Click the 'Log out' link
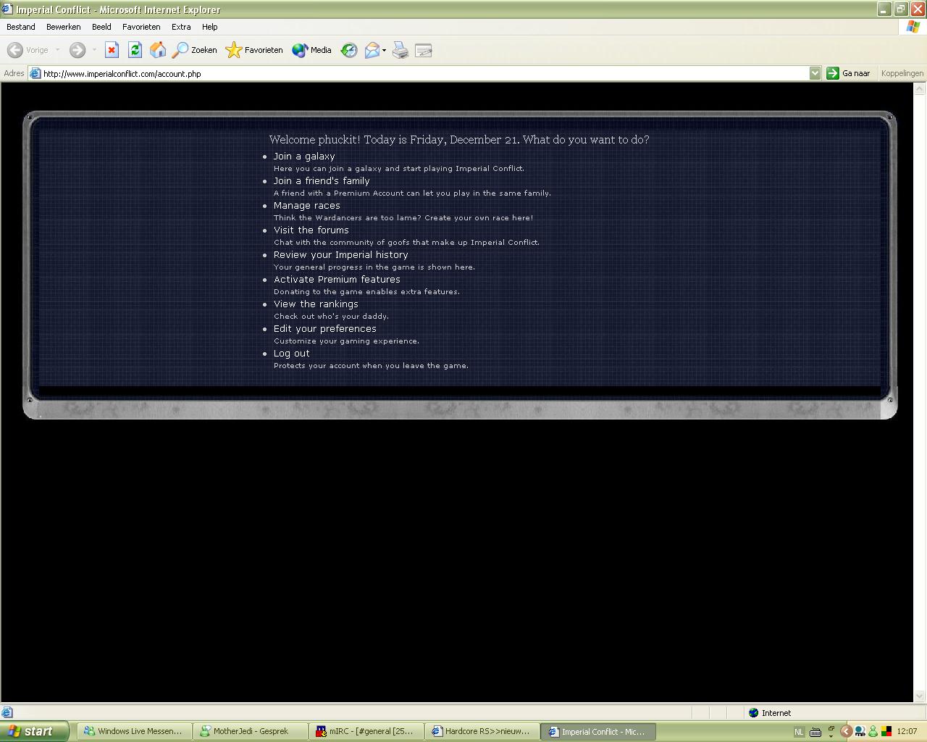This screenshot has height=742, width=927. pyautogui.click(x=292, y=354)
